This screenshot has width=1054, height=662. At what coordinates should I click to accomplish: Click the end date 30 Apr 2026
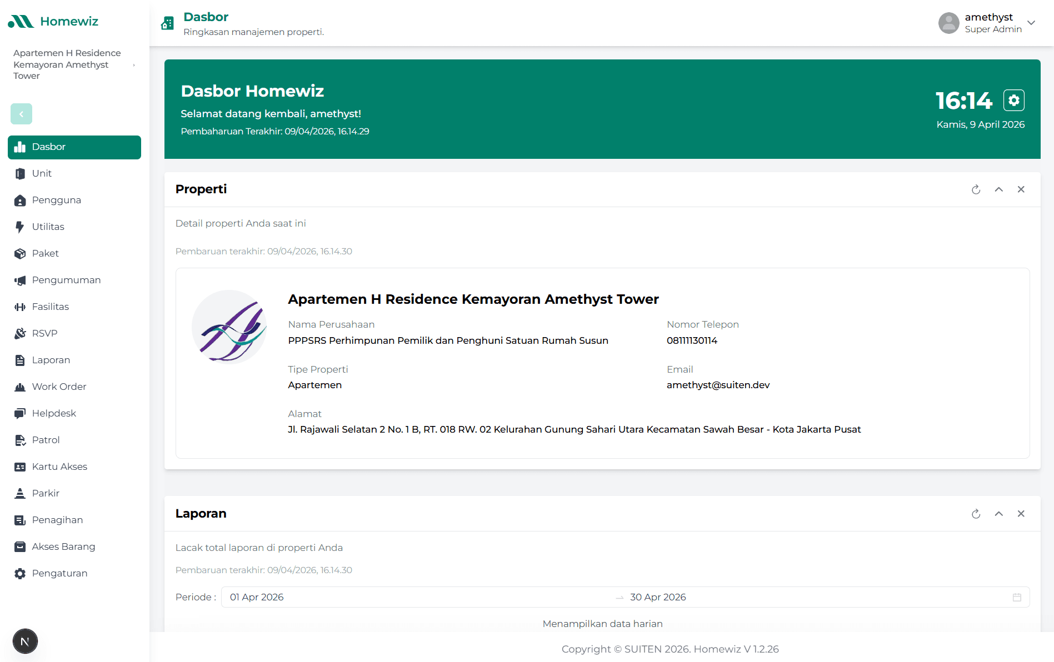pyautogui.click(x=658, y=597)
